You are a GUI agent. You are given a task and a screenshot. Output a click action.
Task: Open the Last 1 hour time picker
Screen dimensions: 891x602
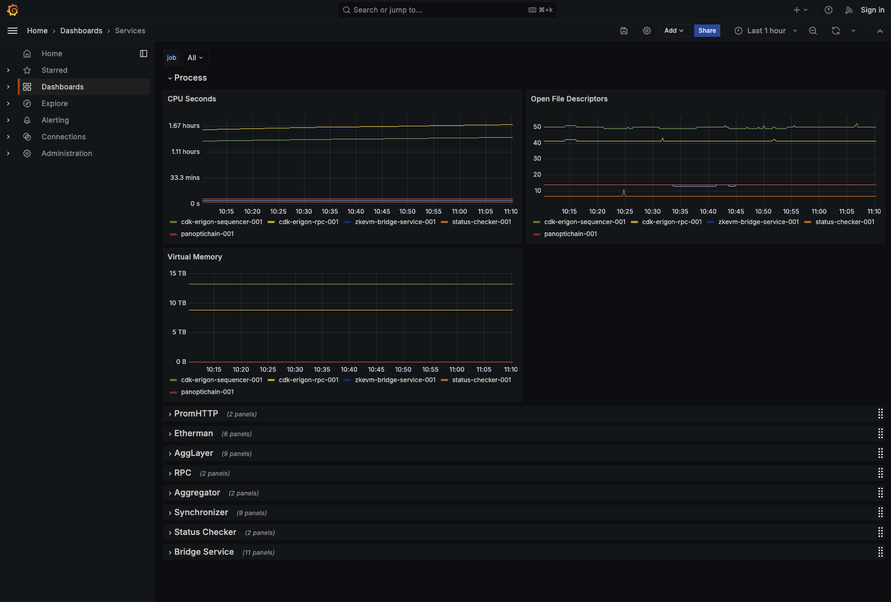(766, 31)
